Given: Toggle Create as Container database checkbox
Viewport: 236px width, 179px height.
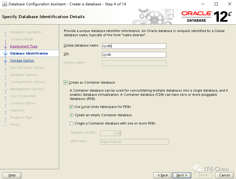Looking at the screenshot, I should click(x=65, y=82).
